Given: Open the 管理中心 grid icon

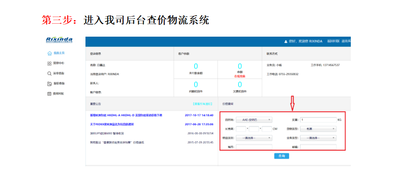Looking at the screenshot, I should point(49,63).
